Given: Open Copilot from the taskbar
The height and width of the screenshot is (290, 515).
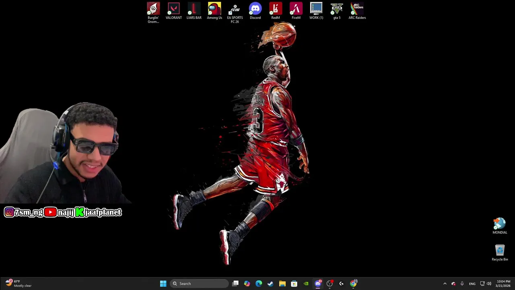Looking at the screenshot, I should click(247, 284).
